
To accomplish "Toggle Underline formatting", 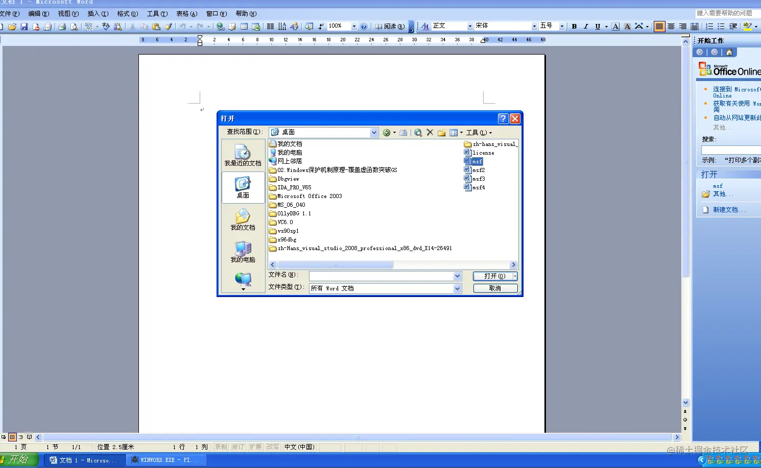I will [598, 26].
